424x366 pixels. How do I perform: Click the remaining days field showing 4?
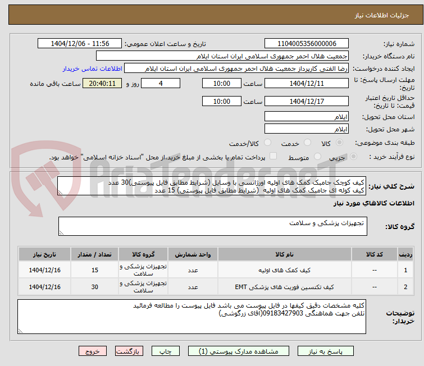(x=161, y=83)
